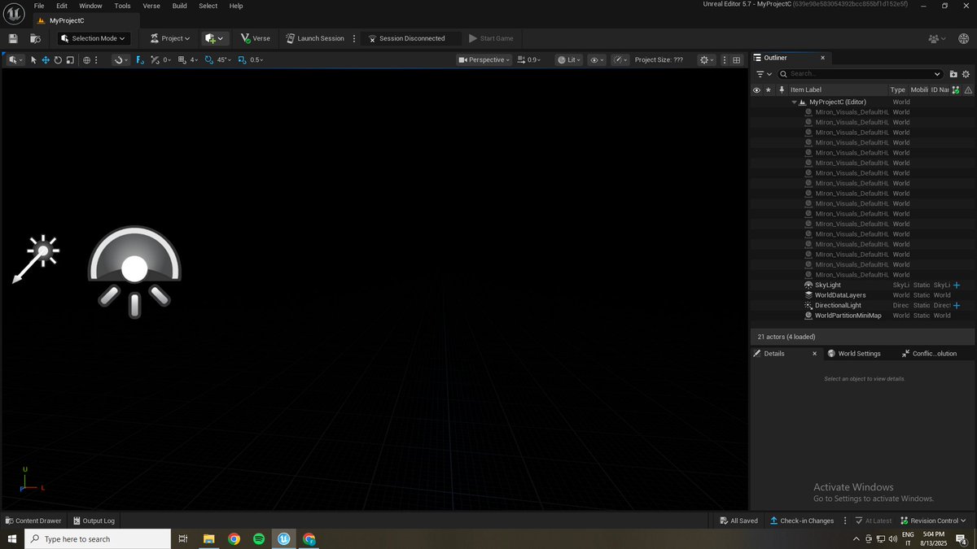Open the performance gauge dropdown

click(x=620, y=59)
